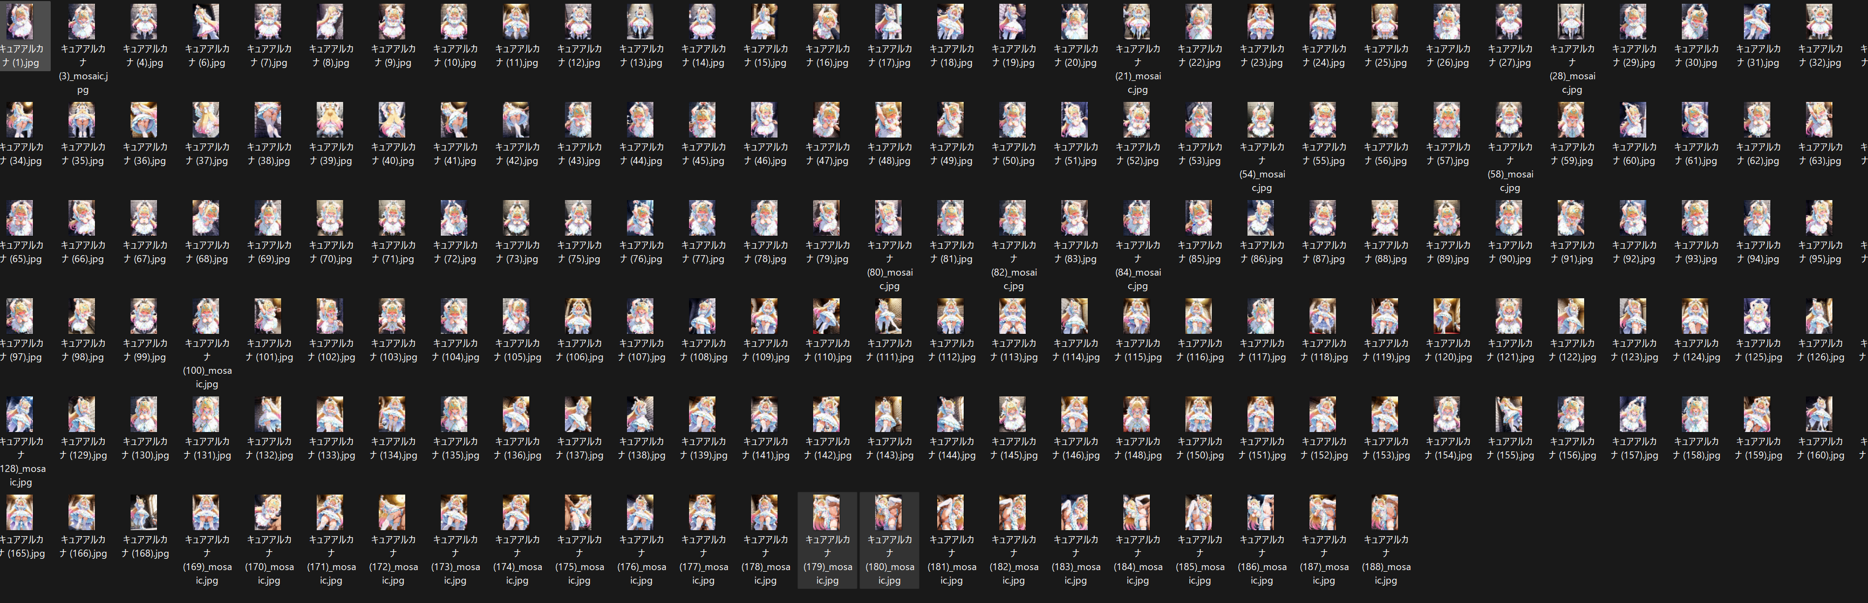Click file name キュアアルカナ (155).jpg
Image resolution: width=1868 pixels, height=603 pixels.
coord(1510,449)
